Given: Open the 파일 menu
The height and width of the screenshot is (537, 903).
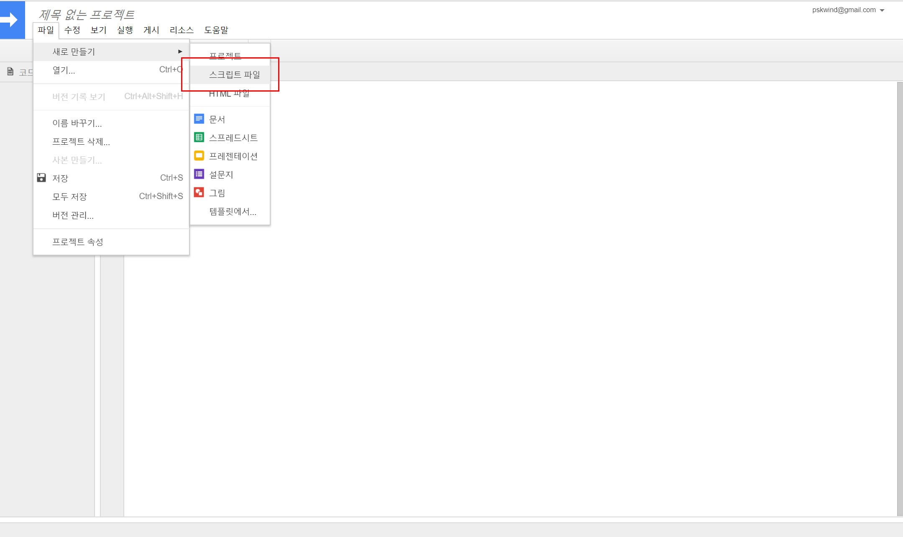Looking at the screenshot, I should tap(46, 30).
